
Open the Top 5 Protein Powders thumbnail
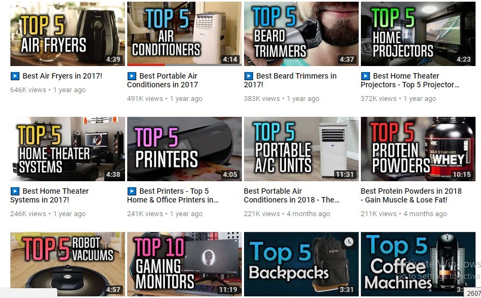pyautogui.click(x=418, y=149)
